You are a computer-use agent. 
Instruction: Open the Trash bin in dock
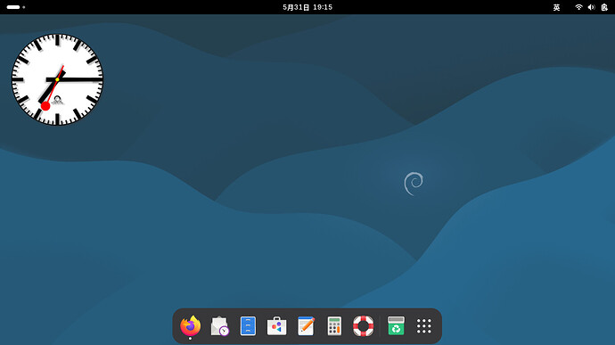396,325
